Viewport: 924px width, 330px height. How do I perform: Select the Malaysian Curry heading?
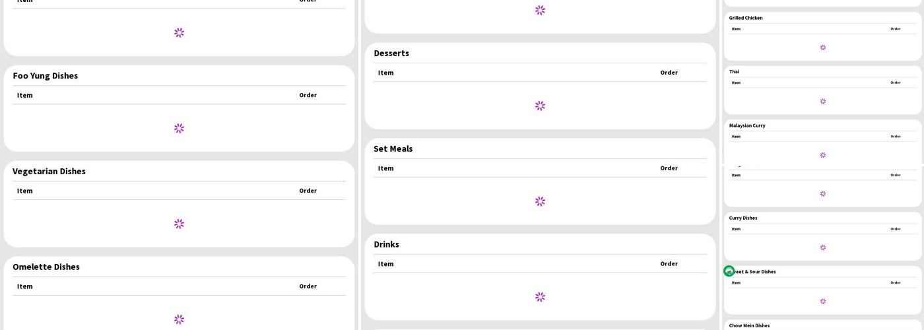pyautogui.click(x=747, y=125)
